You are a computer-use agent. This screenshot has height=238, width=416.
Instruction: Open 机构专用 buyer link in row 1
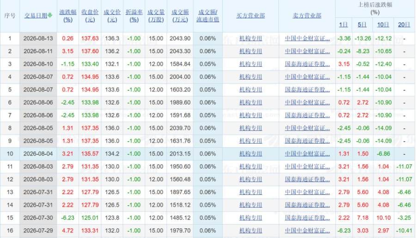tap(251, 38)
